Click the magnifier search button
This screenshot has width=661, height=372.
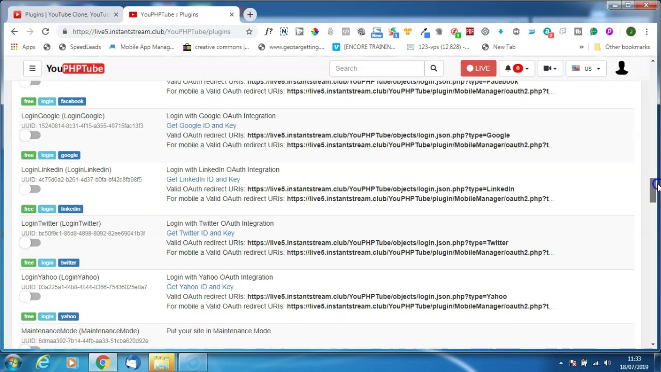click(434, 68)
